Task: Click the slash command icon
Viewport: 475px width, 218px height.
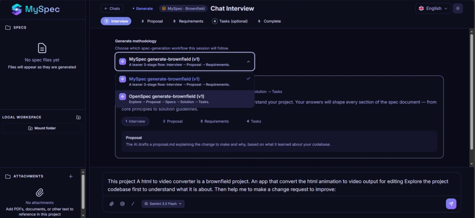Action: pos(133,204)
